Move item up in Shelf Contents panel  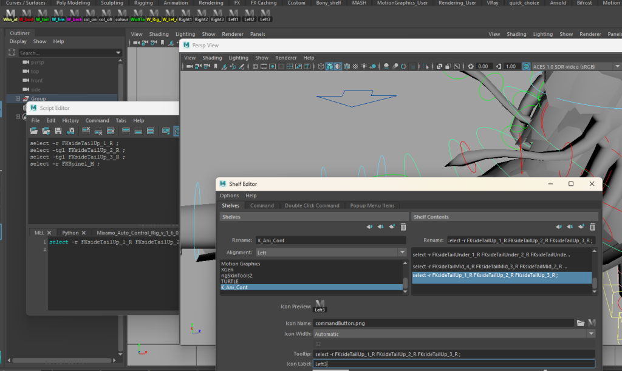click(x=559, y=226)
